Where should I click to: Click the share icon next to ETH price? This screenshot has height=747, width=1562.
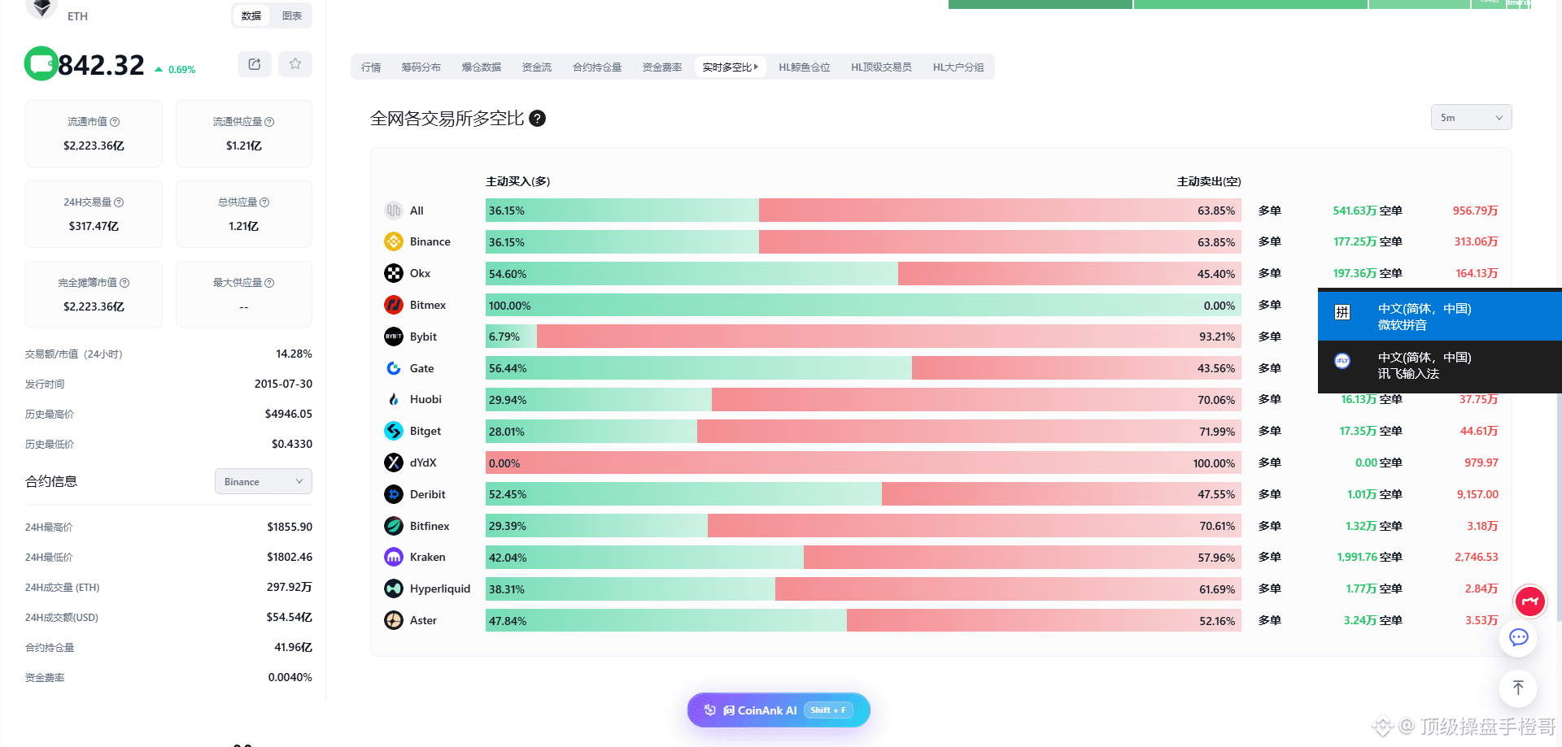click(x=255, y=64)
